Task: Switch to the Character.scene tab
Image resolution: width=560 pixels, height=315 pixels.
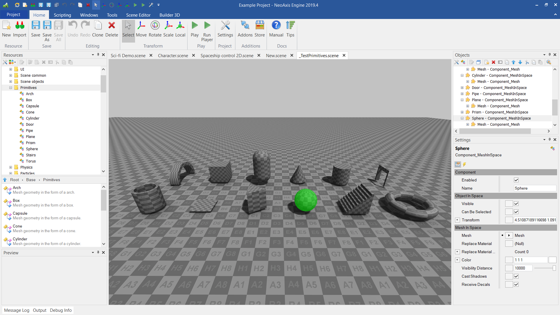Action: (173, 55)
